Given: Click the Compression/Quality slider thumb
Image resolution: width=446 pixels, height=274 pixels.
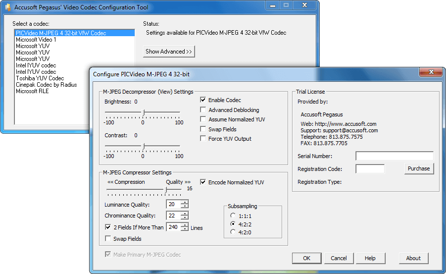Looking at the screenshot, I should point(166,190).
